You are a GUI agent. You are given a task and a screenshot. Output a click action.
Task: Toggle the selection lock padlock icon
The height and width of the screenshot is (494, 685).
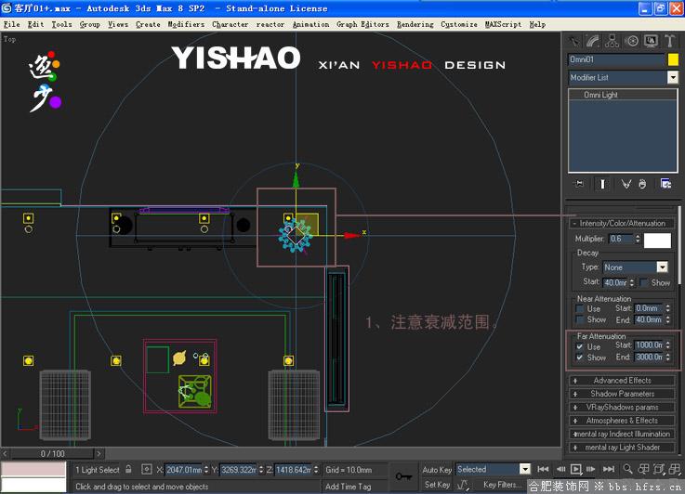(x=128, y=469)
